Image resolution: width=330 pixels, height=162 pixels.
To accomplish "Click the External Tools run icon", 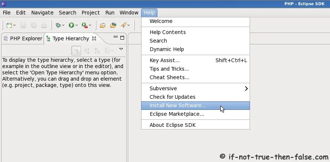I will pyautogui.click(x=85, y=25).
